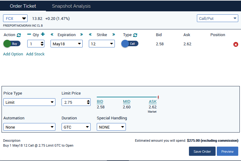Click the Add Option link
The width and height of the screenshot is (241, 161).
pyautogui.click(x=13, y=54)
